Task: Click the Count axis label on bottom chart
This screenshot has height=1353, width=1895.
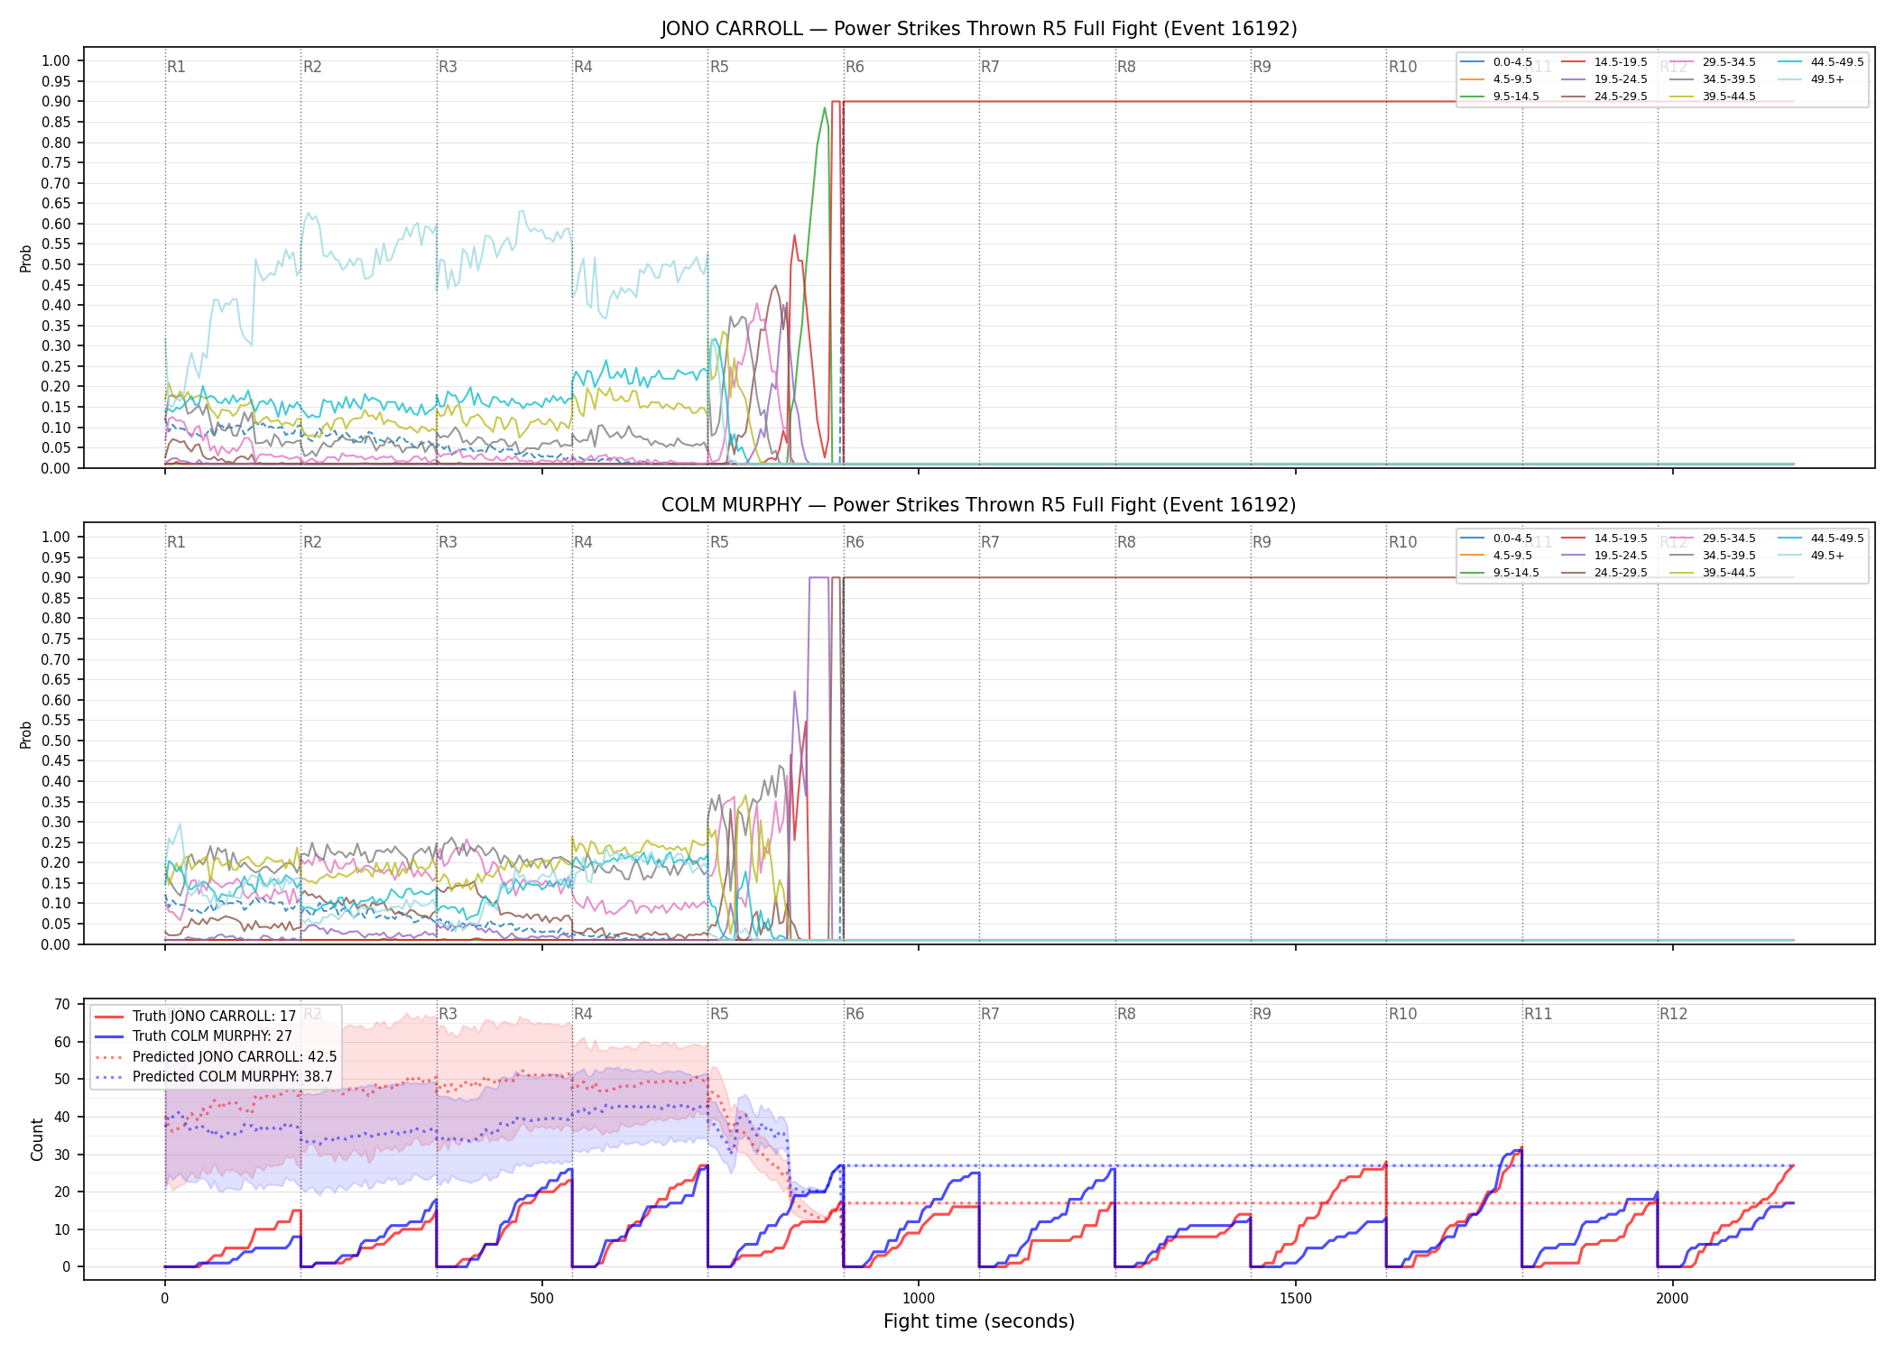Action: 37,1140
